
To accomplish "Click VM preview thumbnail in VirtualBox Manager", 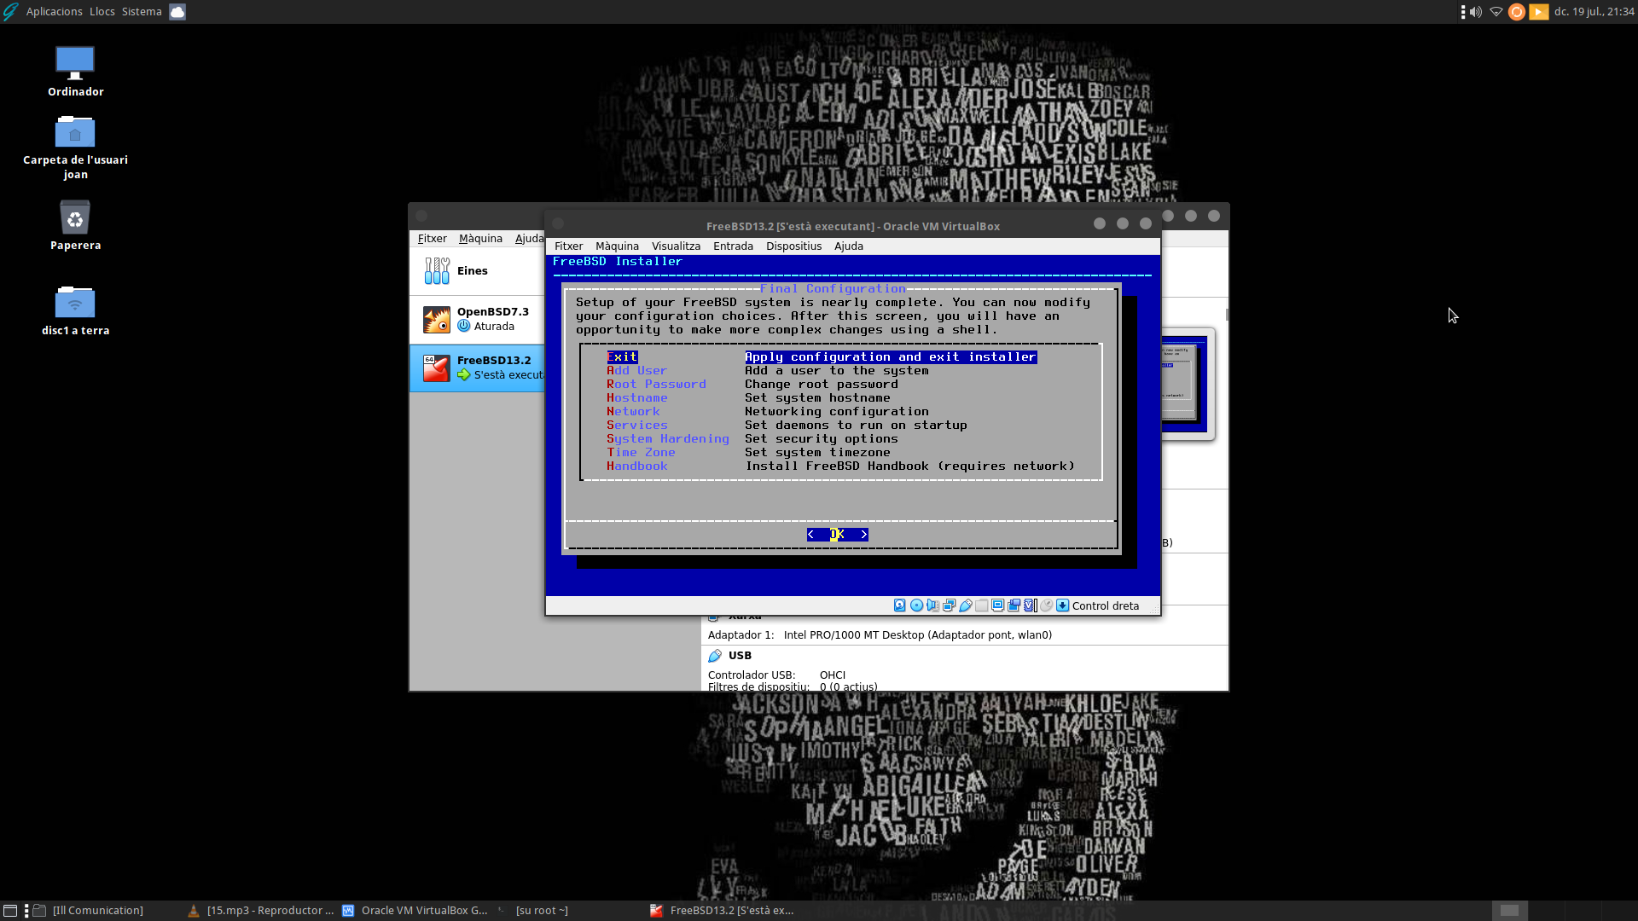I will click(x=1187, y=383).
